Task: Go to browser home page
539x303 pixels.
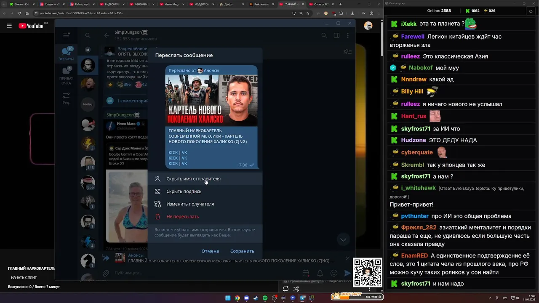Action: 27,13
